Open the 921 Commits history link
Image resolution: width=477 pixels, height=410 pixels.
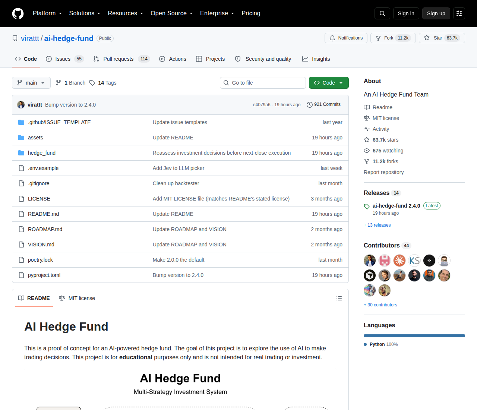[x=324, y=105]
